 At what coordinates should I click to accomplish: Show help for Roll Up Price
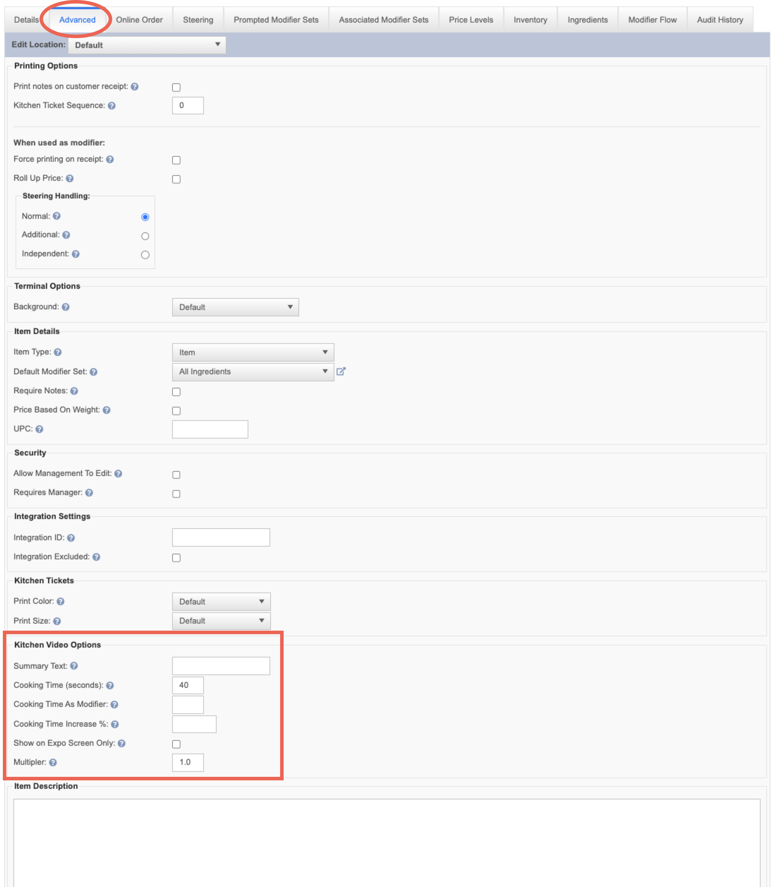(x=69, y=178)
